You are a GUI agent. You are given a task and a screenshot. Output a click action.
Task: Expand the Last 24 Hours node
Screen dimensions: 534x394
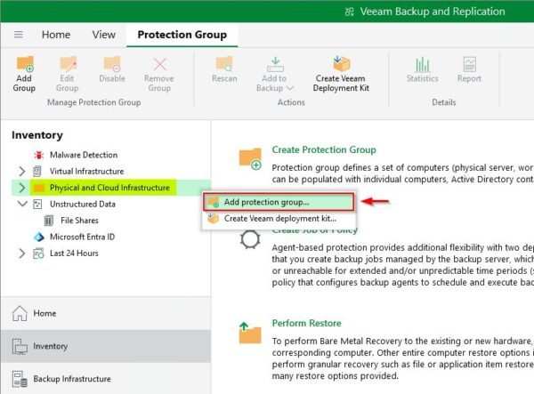[x=21, y=253]
